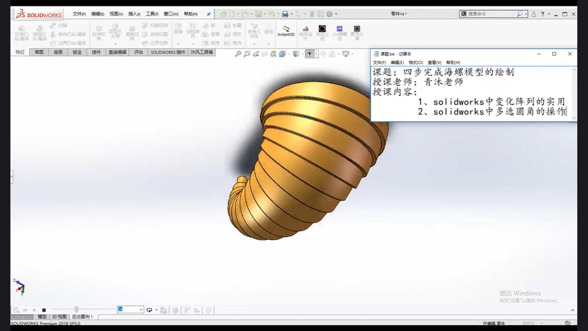Expand the hole wizard dropdown arrow
Screen dimensions: 588x331
tap(115, 44)
